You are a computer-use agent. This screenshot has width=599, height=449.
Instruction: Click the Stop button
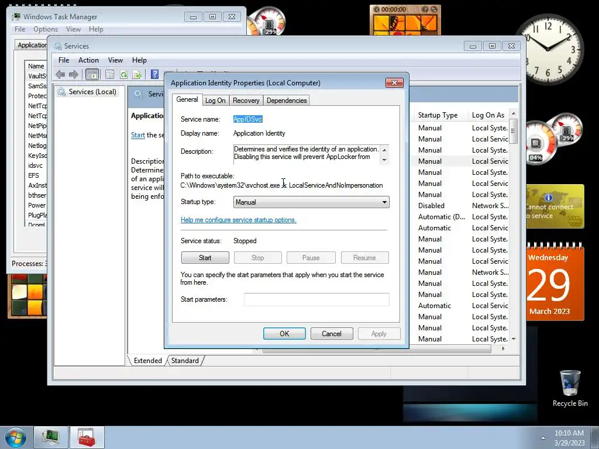tap(258, 258)
